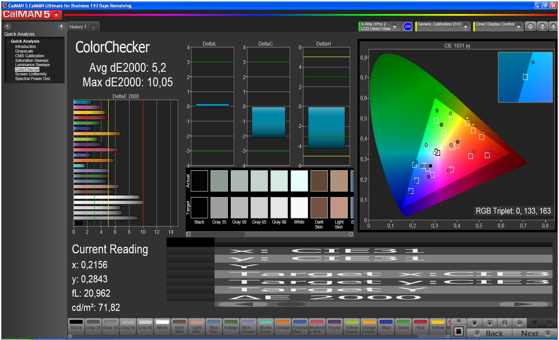This screenshot has height=340, width=559.
Task: Open the CalMAN 5 main menu arrow
Action: pos(56,15)
